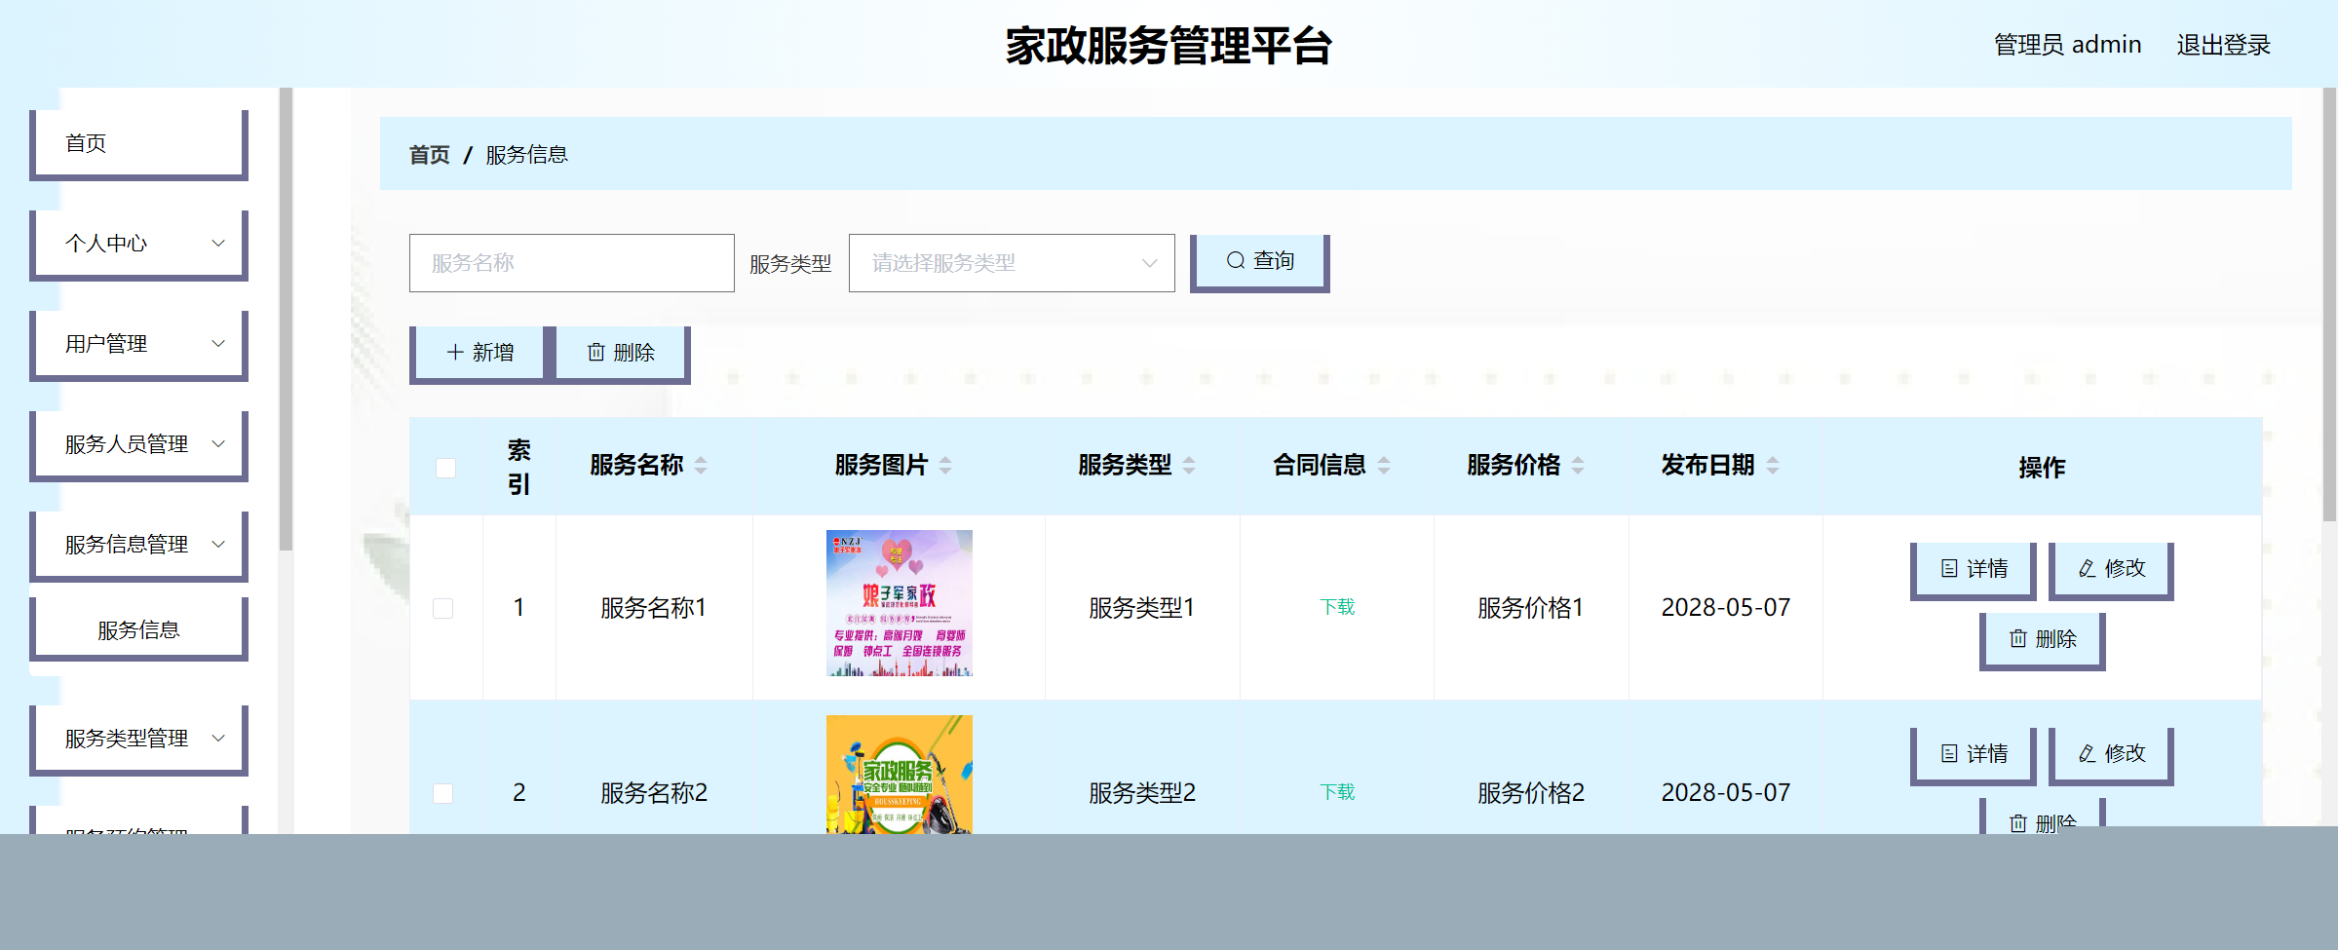The height and width of the screenshot is (950, 2338).
Task: Check the checkbox for 服务名称1 row
Action: (445, 607)
